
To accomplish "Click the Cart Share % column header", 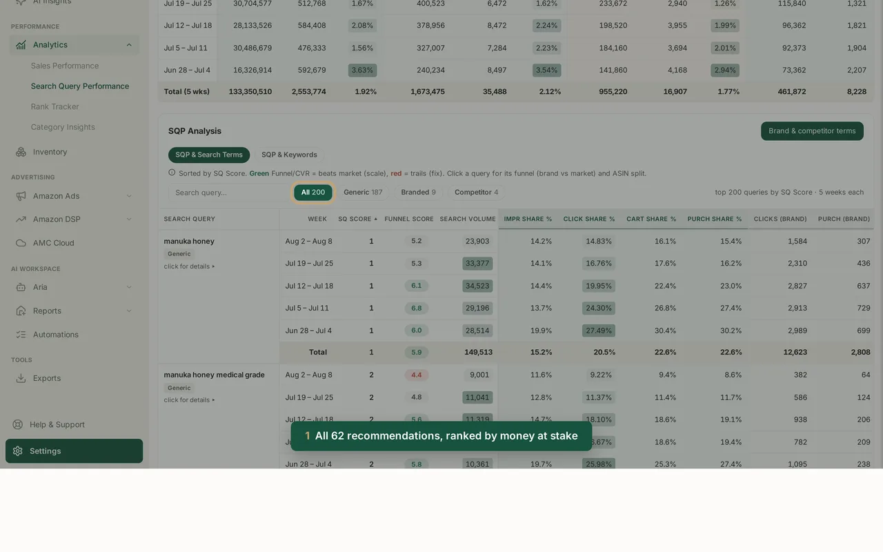I will pos(651,219).
